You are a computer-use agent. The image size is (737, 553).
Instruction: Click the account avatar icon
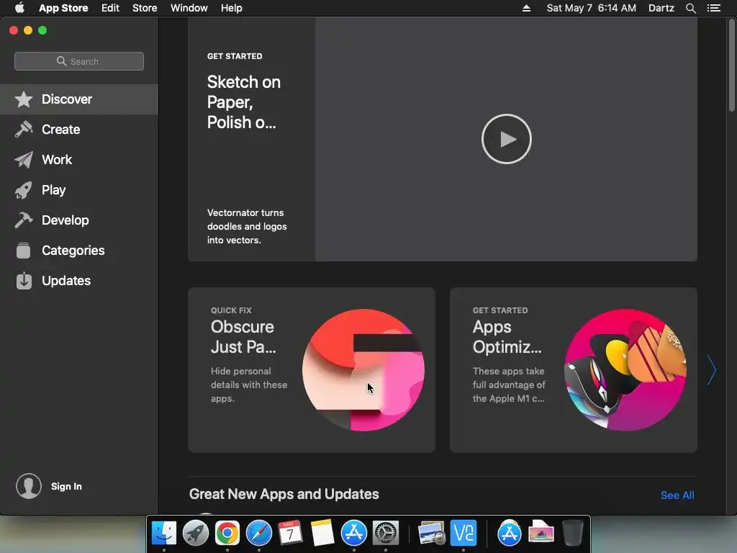(29, 486)
